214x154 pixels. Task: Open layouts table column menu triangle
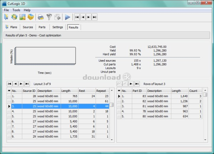coord(9,91)
